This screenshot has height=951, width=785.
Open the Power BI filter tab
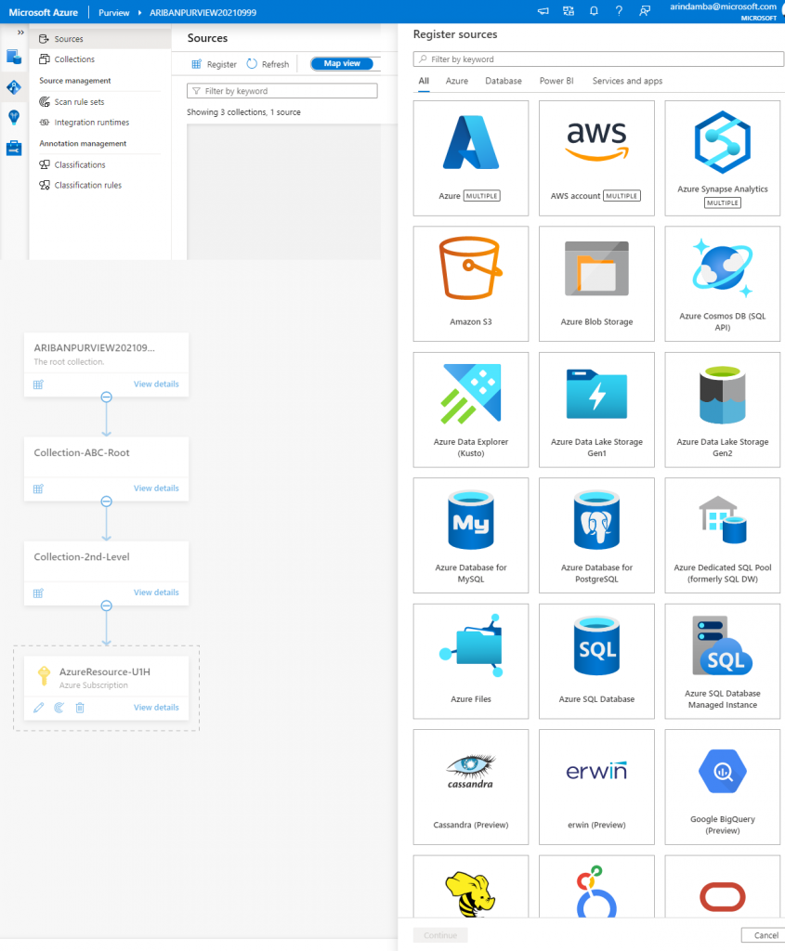[x=557, y=81]
